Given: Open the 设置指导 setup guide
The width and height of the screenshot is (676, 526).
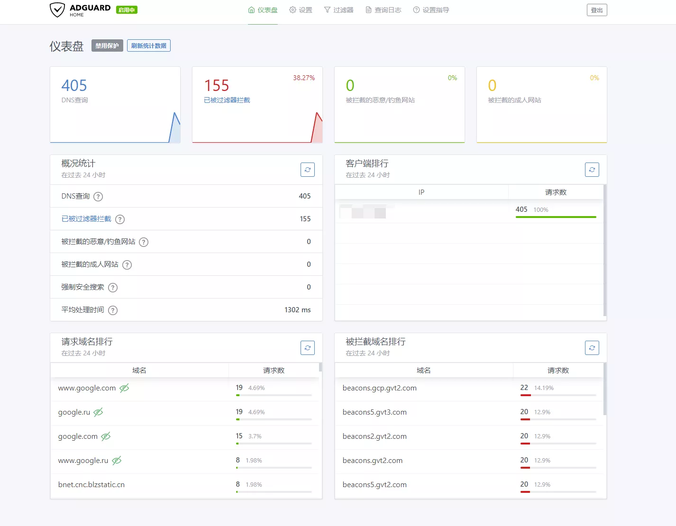Looking at the screenshot, I should click(x=431, y=10).
